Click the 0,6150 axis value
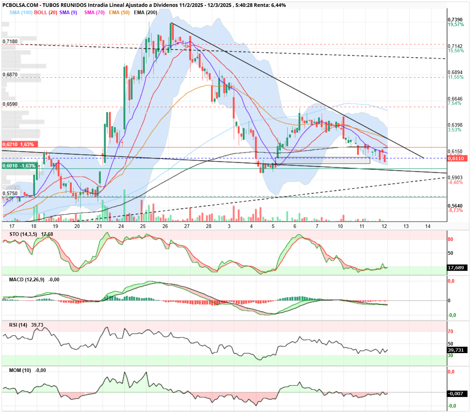Viewport: 471px width, 413px height. pyautogui.click(x=455, y=151)
